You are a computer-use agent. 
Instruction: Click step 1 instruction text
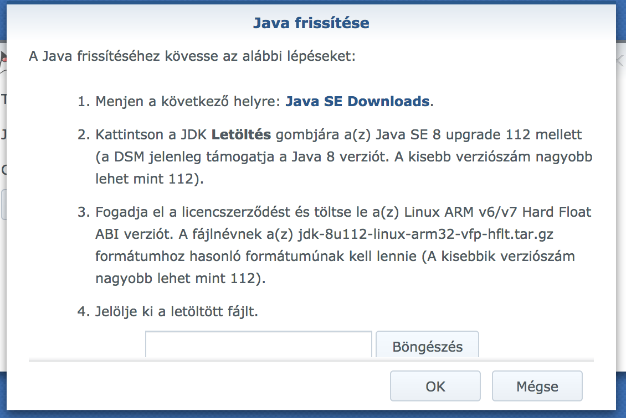pyautogui.click(x=222, y=101)
